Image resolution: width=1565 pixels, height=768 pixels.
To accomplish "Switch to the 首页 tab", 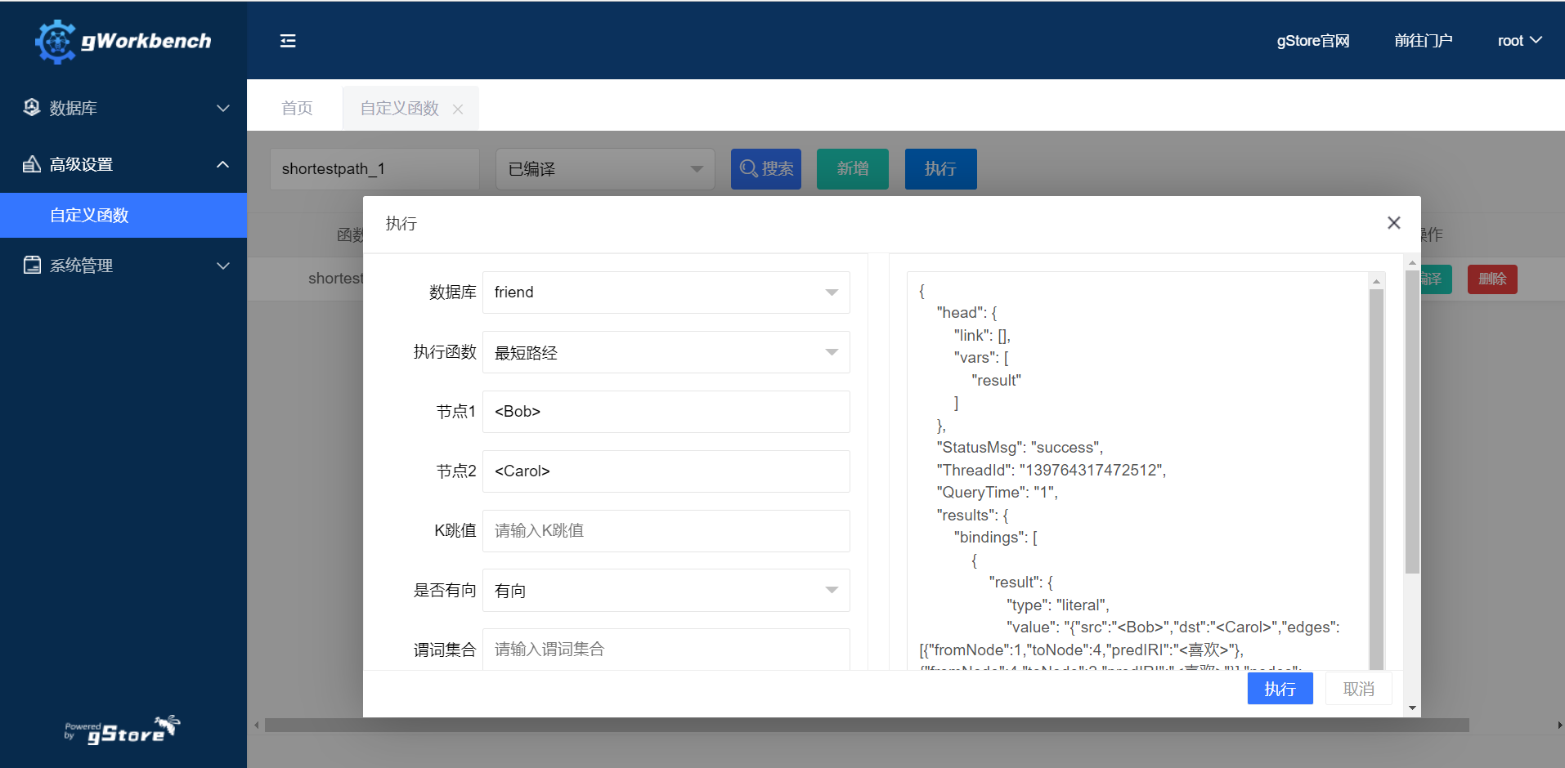I will click(297, 109).
